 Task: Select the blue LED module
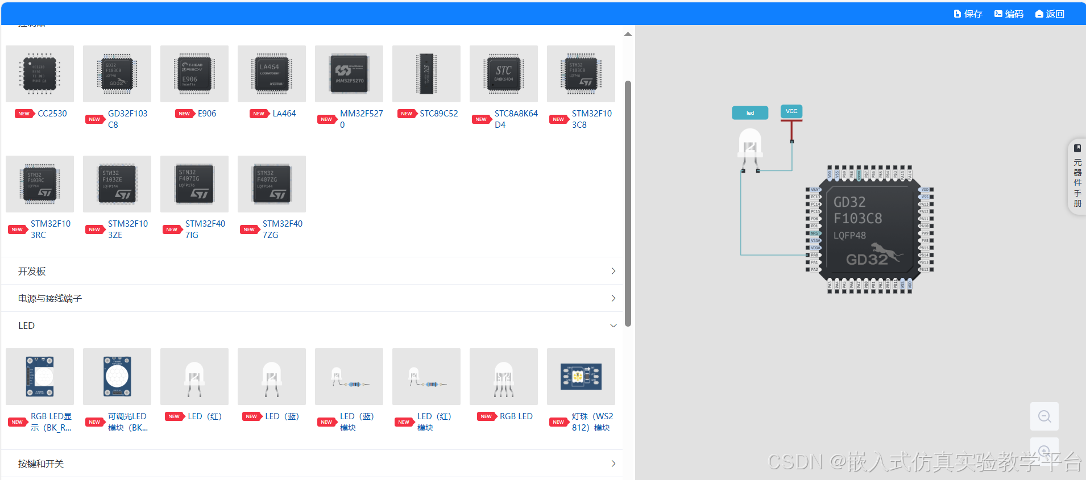(x=349, y=377)
